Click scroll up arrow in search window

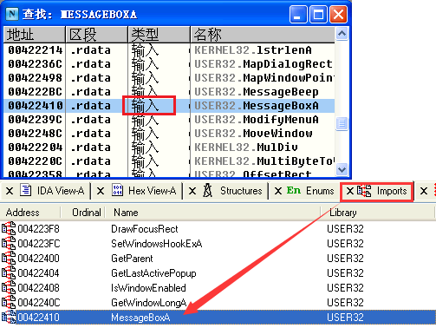tap(342, 34)
